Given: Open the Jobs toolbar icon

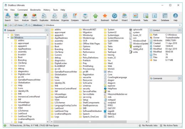Looking at the screenshot, I should click(x=154, y=17).
